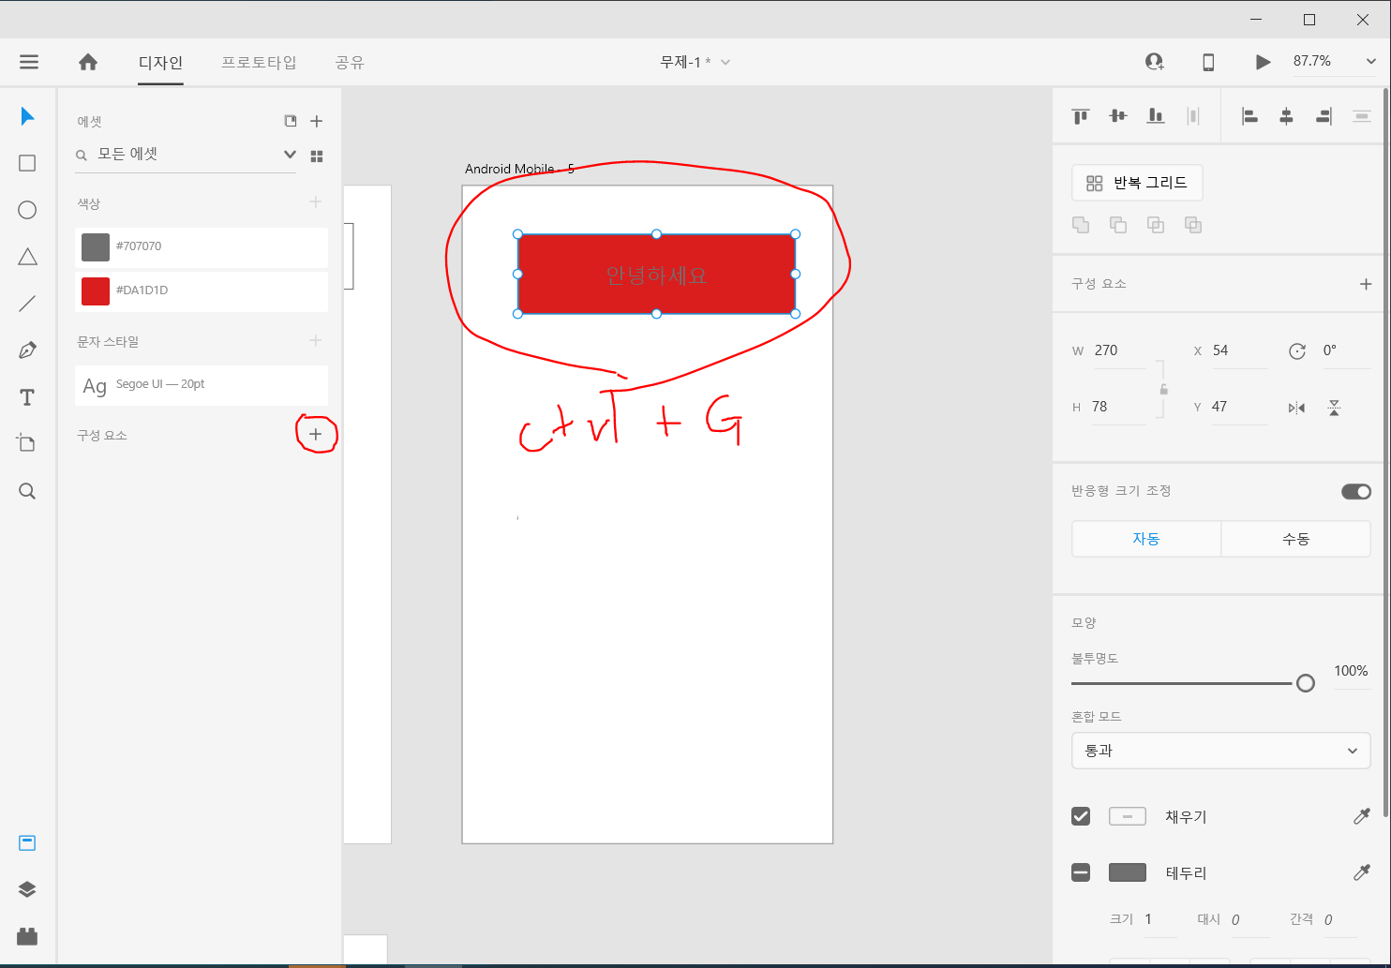Align selection to bottom edge
The height and width of the screenshot is (968, 1391).
[x=1156, y=116]
